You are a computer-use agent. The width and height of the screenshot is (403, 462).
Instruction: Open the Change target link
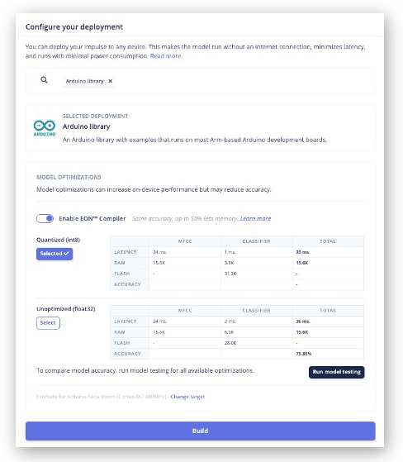pos(187,397)
